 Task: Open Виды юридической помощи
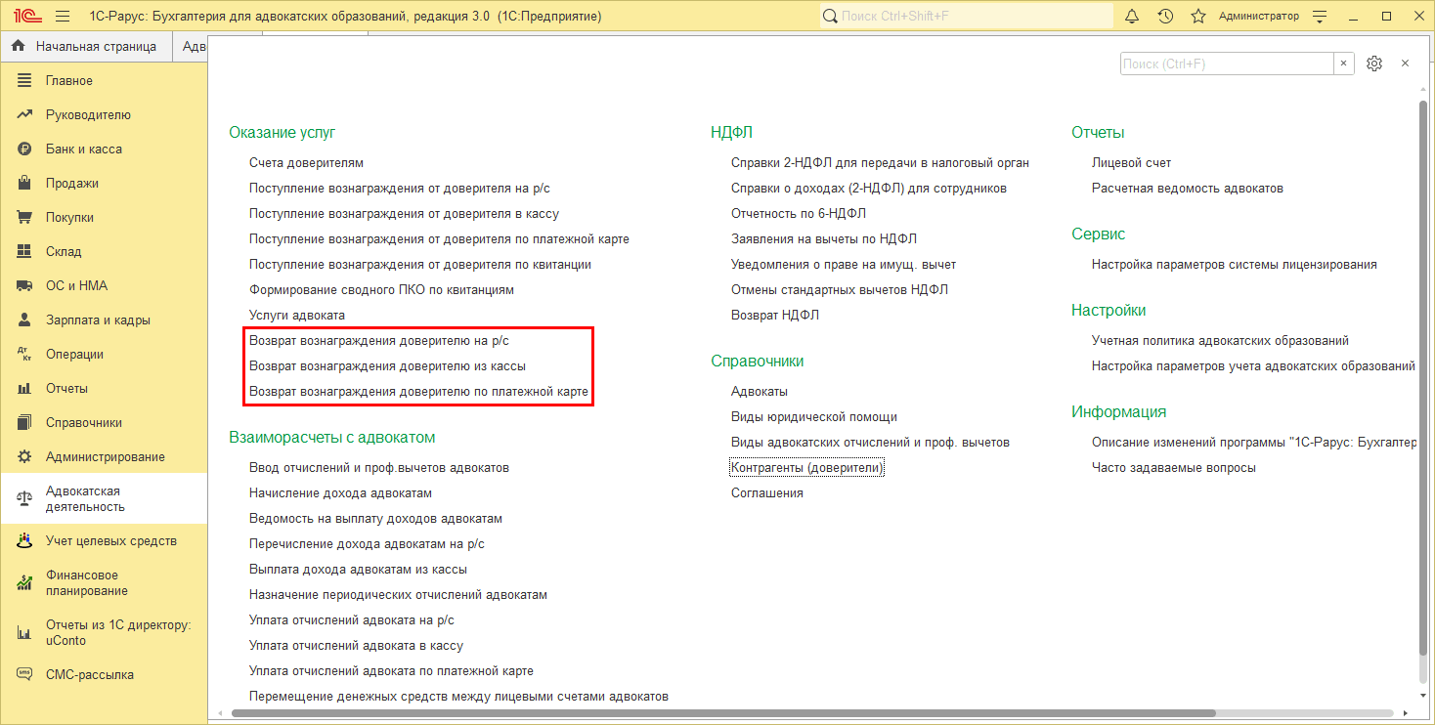[814, 416]
